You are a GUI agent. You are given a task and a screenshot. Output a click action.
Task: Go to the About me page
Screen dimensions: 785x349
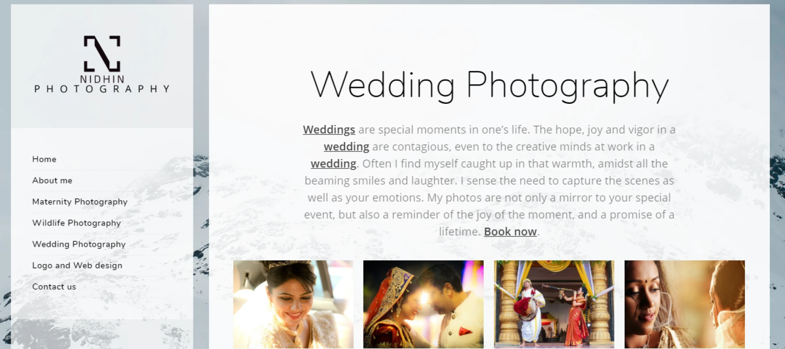click(x=52, y=180)
